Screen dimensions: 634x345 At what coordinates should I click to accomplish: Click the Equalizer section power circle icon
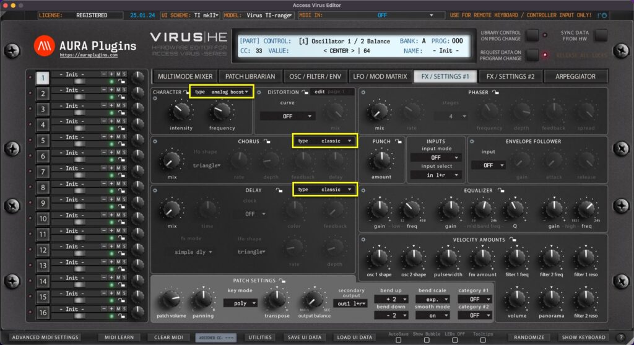coord(363,190)
